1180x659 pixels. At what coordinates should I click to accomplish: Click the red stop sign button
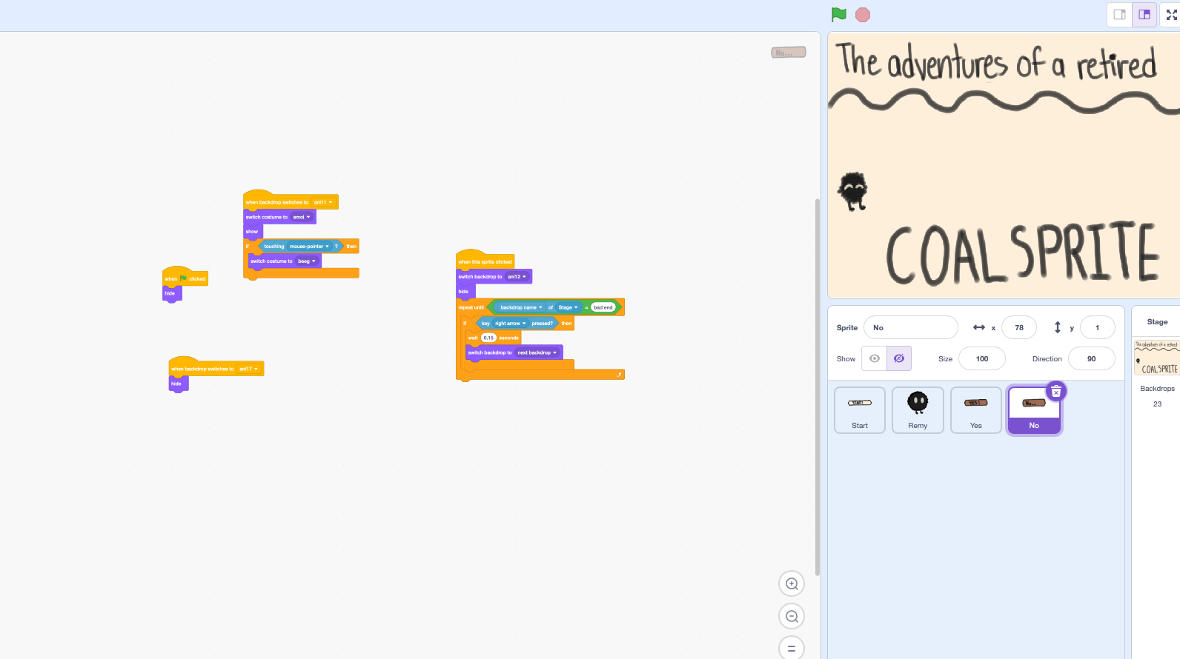tap(863, 15)
